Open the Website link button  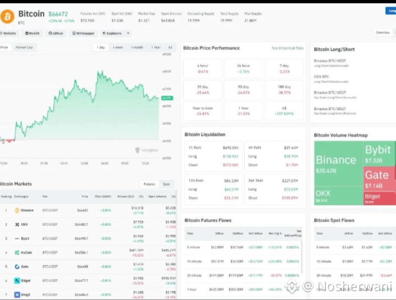pos(8,34)
